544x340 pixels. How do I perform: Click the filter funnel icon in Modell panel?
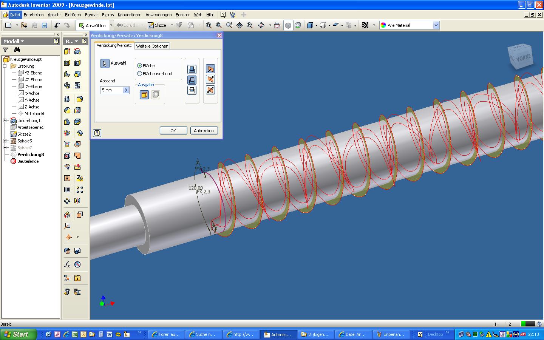point(5,50)
